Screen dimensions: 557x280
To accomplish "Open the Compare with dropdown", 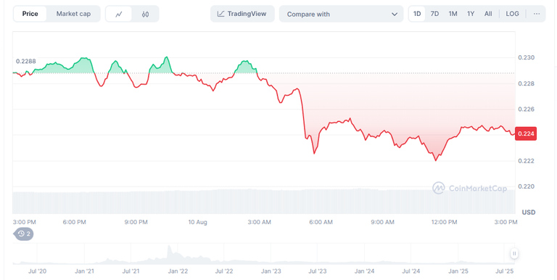I will coord(342,14).
